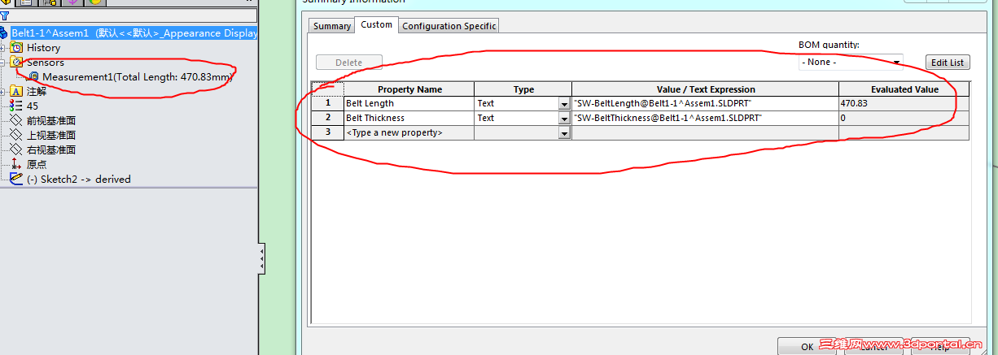
Task: Click the filter funnel icon above the feature tree
Action: point(5,15)
